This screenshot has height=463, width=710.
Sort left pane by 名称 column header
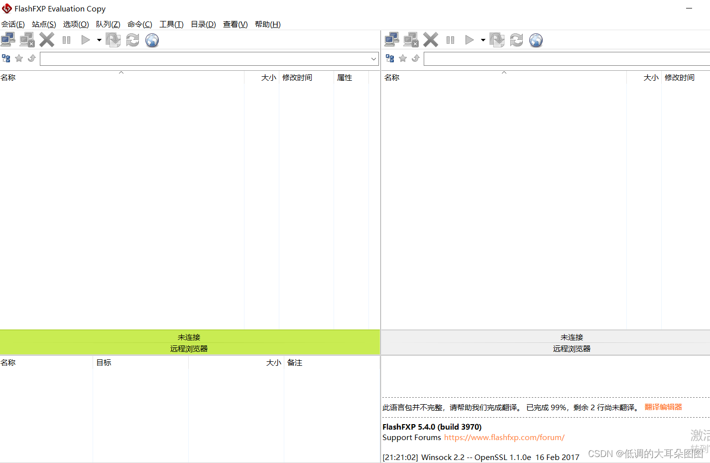point(122,77)
